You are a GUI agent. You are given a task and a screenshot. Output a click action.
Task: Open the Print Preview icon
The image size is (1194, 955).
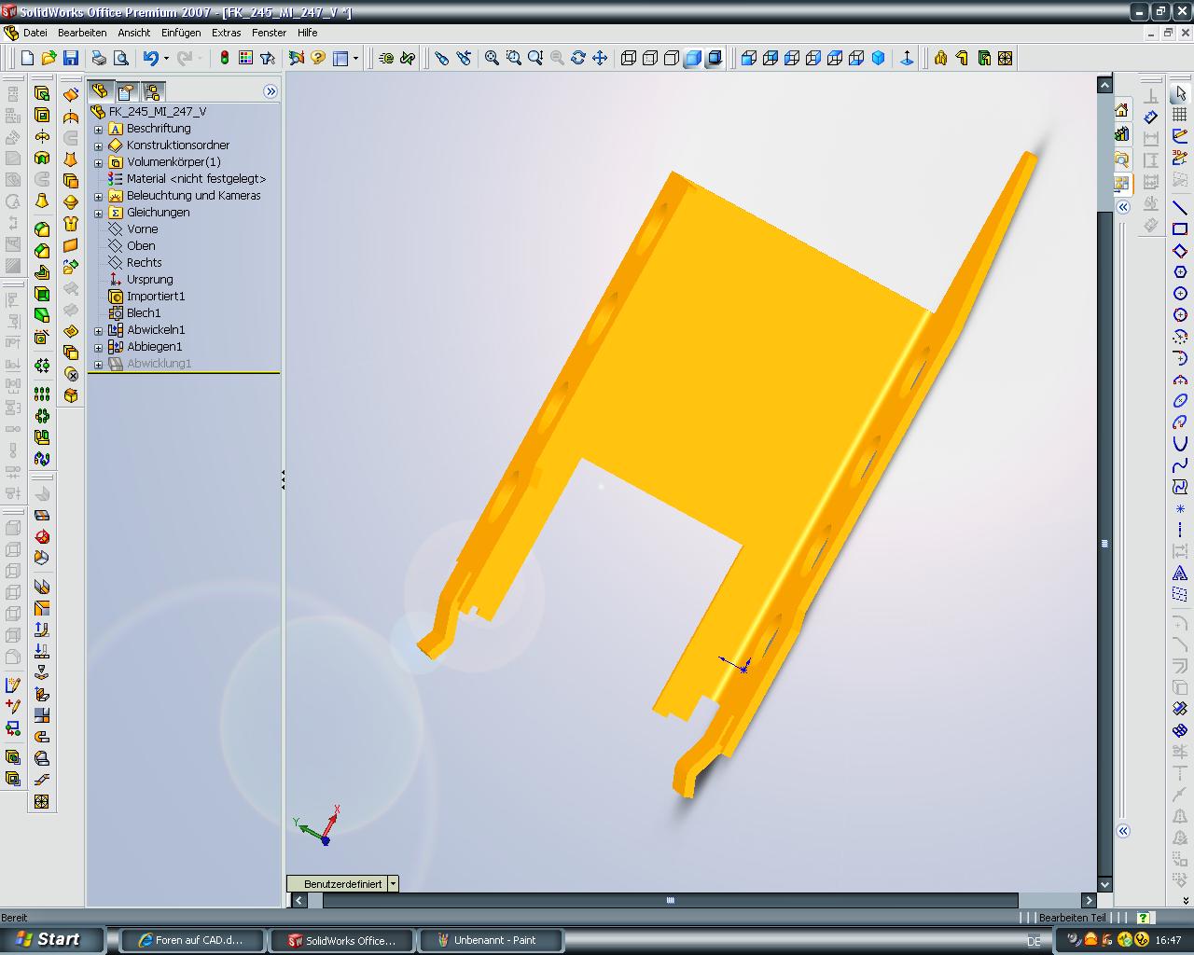point(120,58)
